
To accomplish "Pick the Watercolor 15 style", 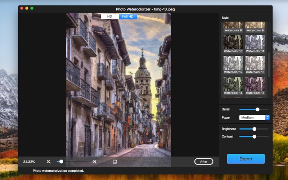I will [255, 84].
